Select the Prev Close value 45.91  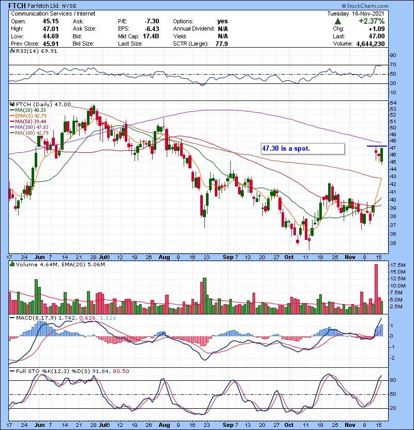point(51,44)
